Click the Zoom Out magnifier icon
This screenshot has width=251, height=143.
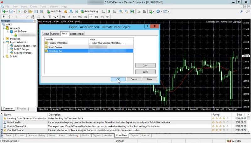pos(126,11)
